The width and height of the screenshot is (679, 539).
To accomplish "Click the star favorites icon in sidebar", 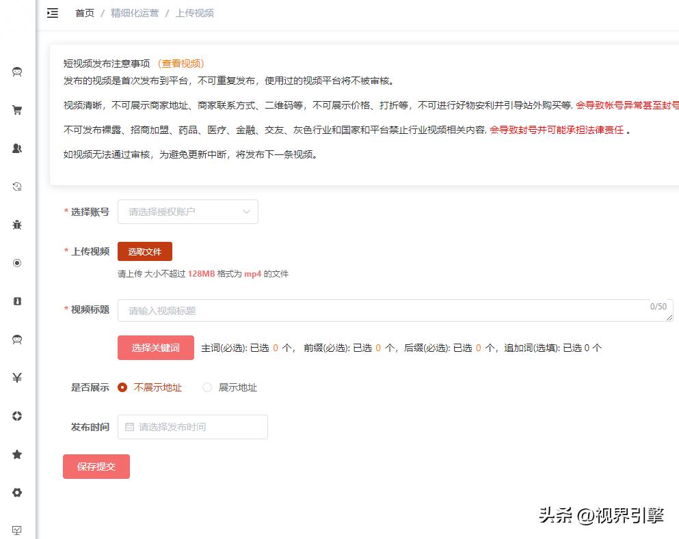I will point(16,454).
